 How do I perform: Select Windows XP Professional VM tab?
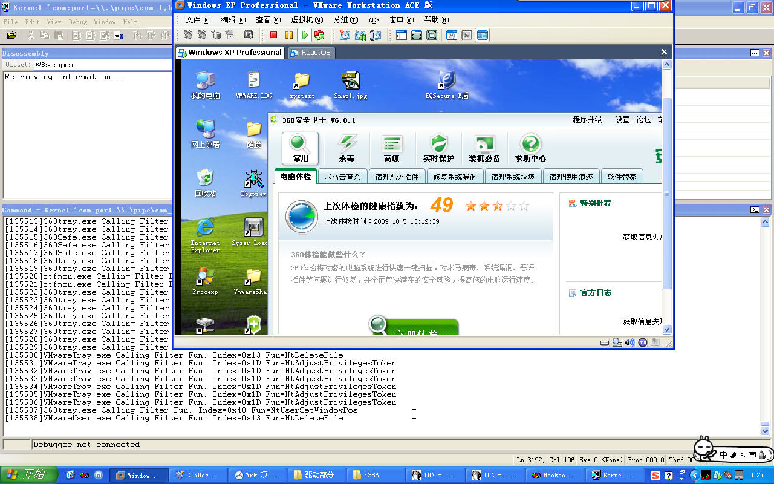click(x=230, y=53)
